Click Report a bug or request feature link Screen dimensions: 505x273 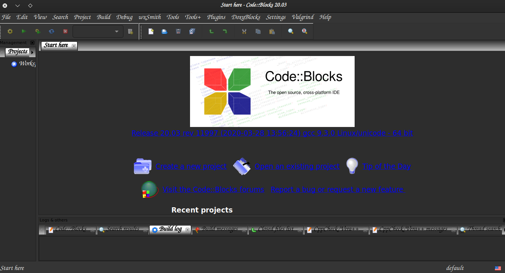[338, 189]
